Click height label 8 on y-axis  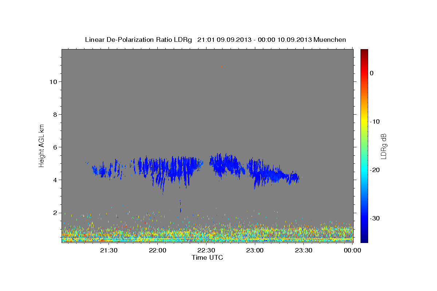coord(55,115)
